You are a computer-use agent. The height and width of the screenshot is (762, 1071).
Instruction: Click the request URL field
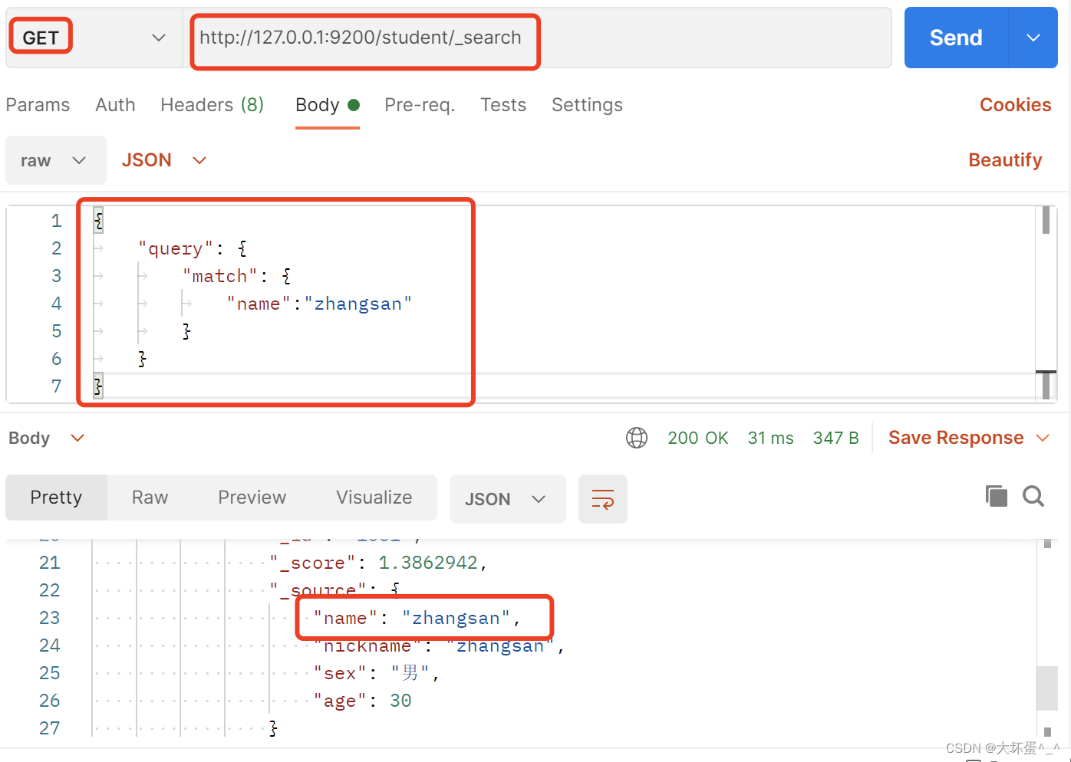tap(537, 38)
